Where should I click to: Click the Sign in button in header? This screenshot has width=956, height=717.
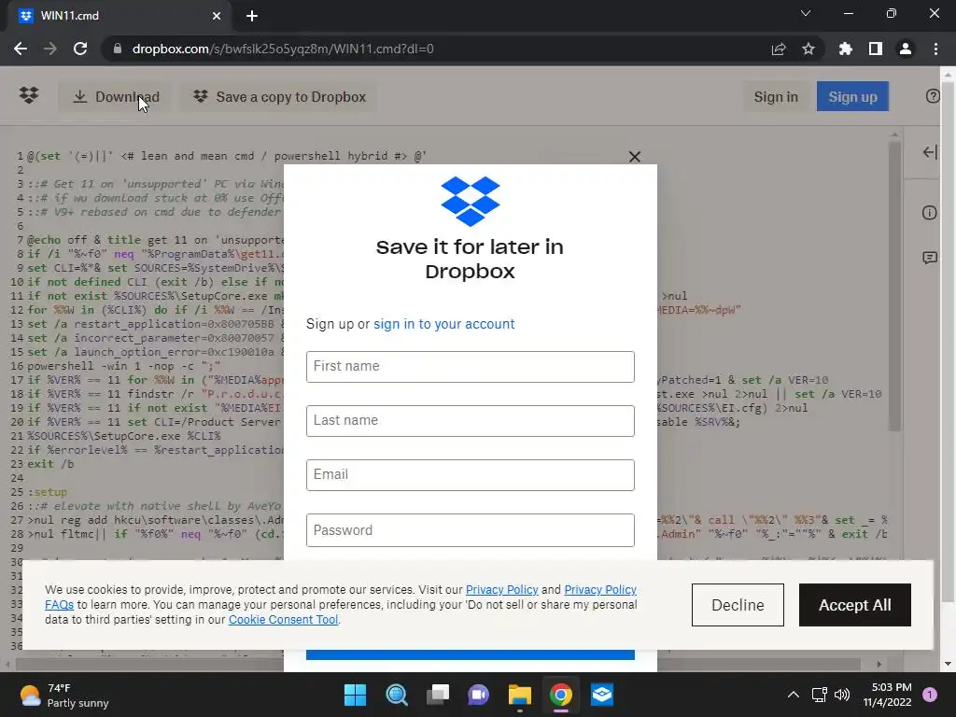776,97
